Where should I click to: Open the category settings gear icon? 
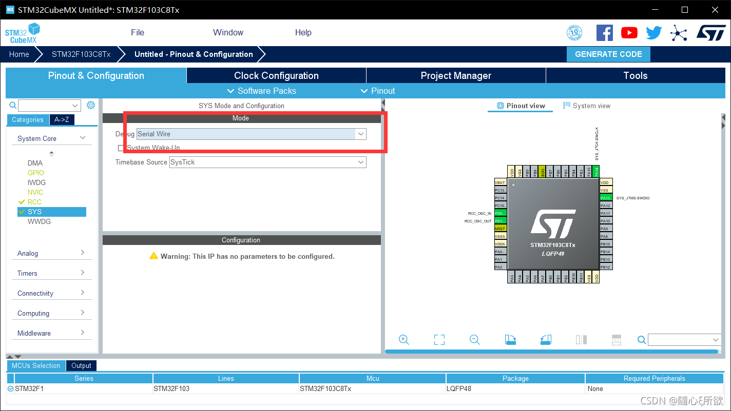point(91,105)
